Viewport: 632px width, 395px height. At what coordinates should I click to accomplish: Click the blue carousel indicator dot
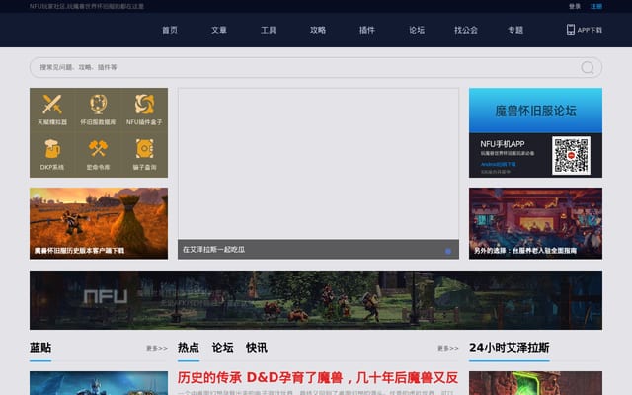coord(447,251)
